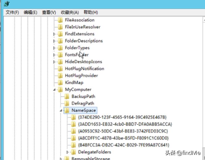205x160 pixels.
Task: Select the RemovableStorage key label
Action: pyautogui.click(x=91, y=158)
